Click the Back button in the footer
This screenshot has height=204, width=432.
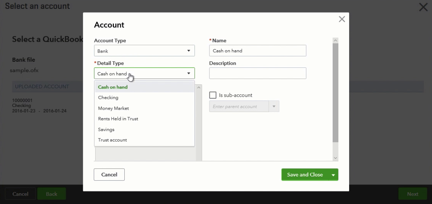tap(51, 194)
